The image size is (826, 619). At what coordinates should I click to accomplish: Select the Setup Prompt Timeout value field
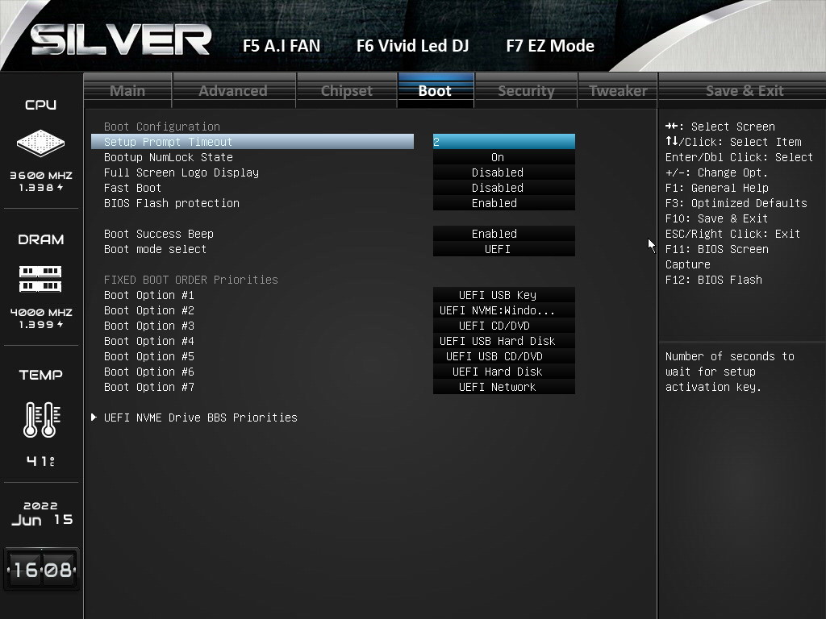pos(503,142)
